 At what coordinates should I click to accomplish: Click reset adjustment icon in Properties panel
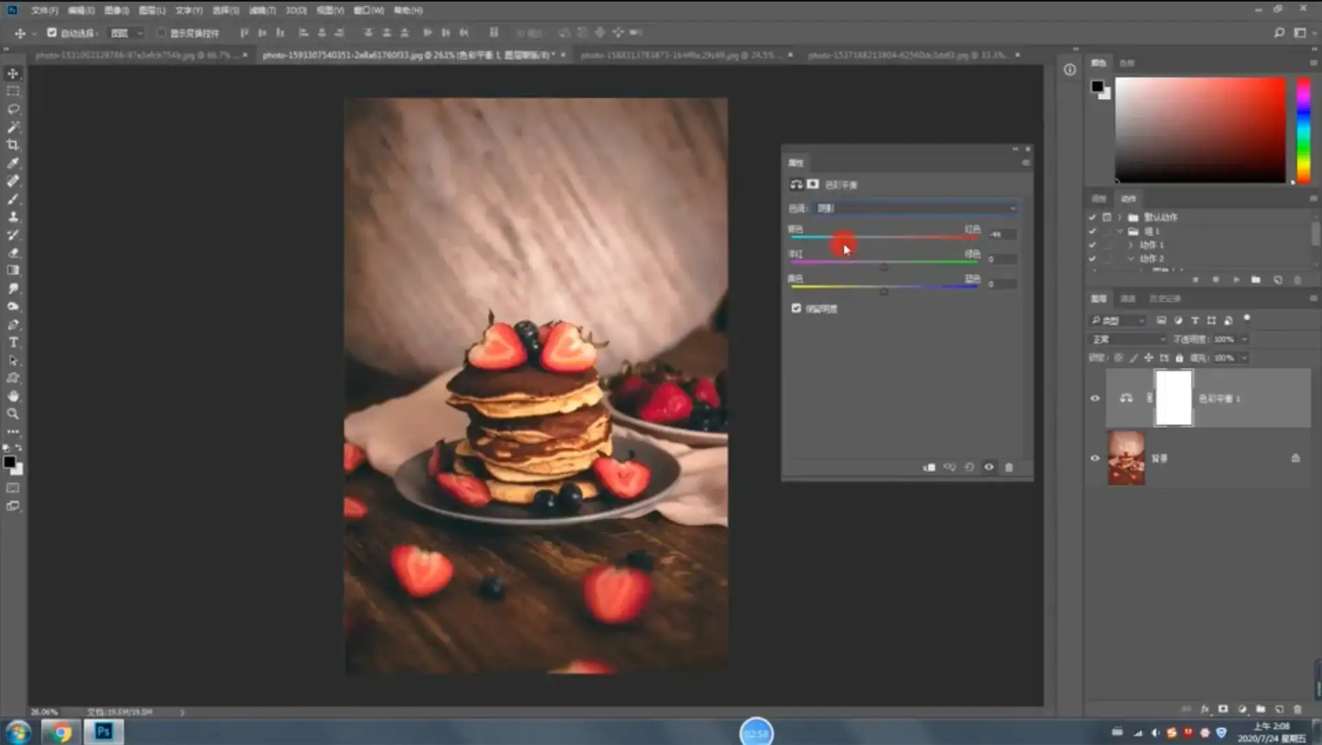coord(969,468)
